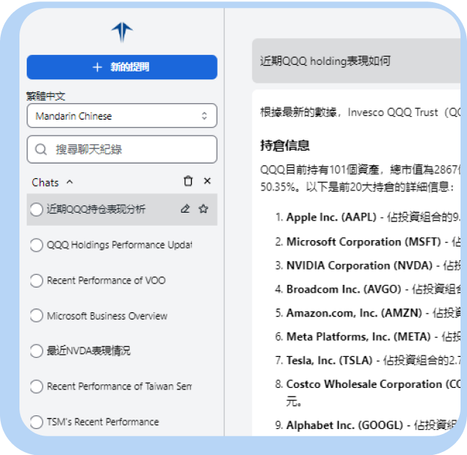
Task: Select radio for QQQ Holdings Performance Update
Action: coord(36,245)
